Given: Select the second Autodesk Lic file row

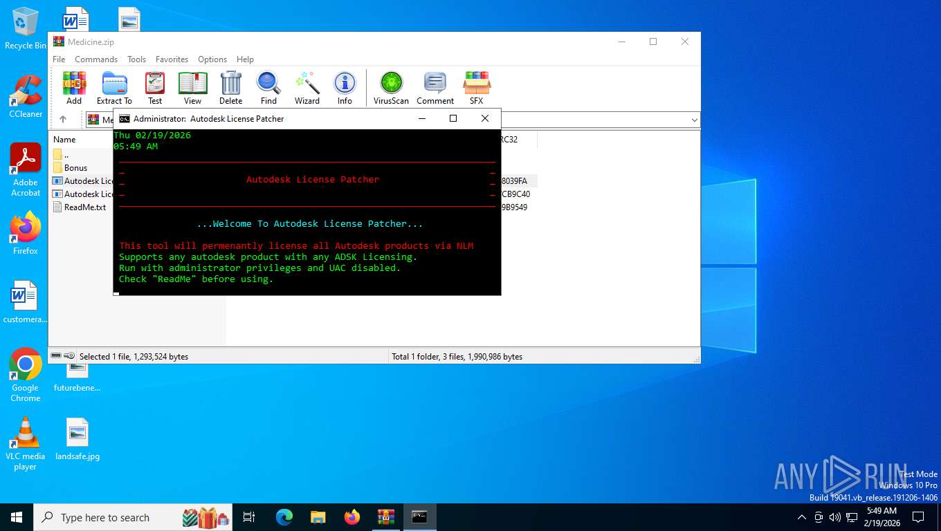Looking at the screenshot, I should [x=82, y=194].
